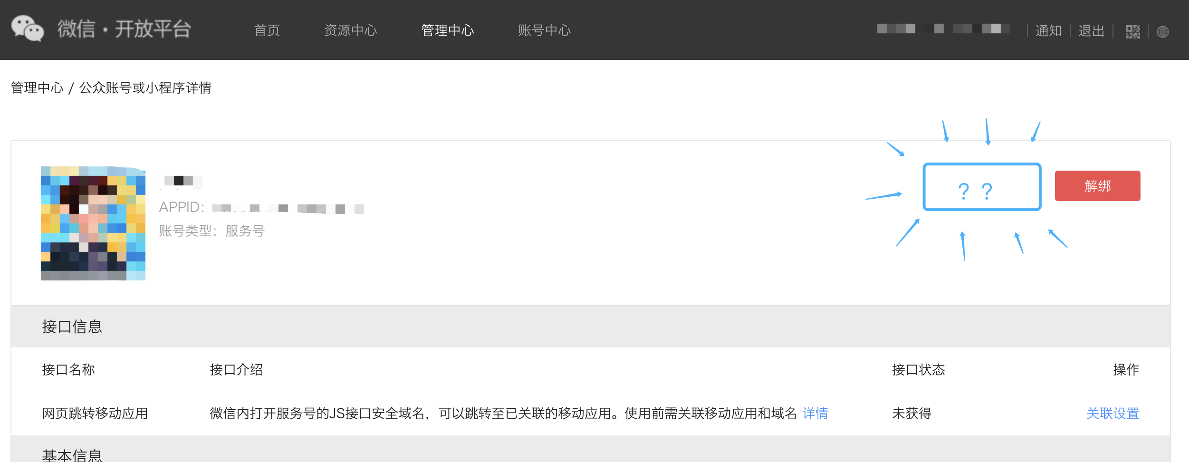Click the WeChat logo icon
This screenshot has width=1189, height=462.
coord(28,29)
